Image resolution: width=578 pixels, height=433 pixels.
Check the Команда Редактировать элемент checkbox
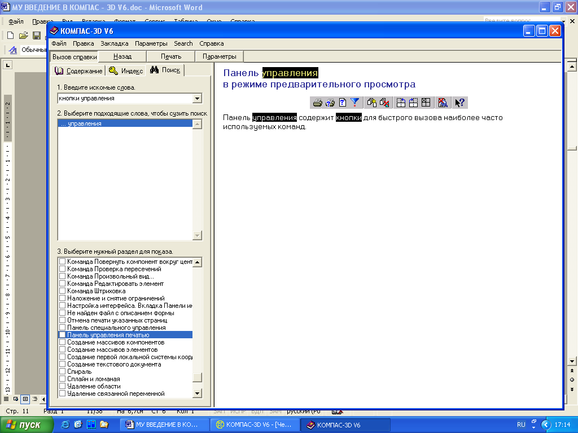tap(62, 284)
